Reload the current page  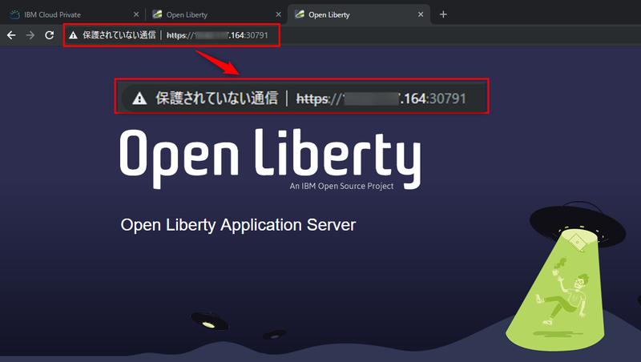(x=50, y=35)
